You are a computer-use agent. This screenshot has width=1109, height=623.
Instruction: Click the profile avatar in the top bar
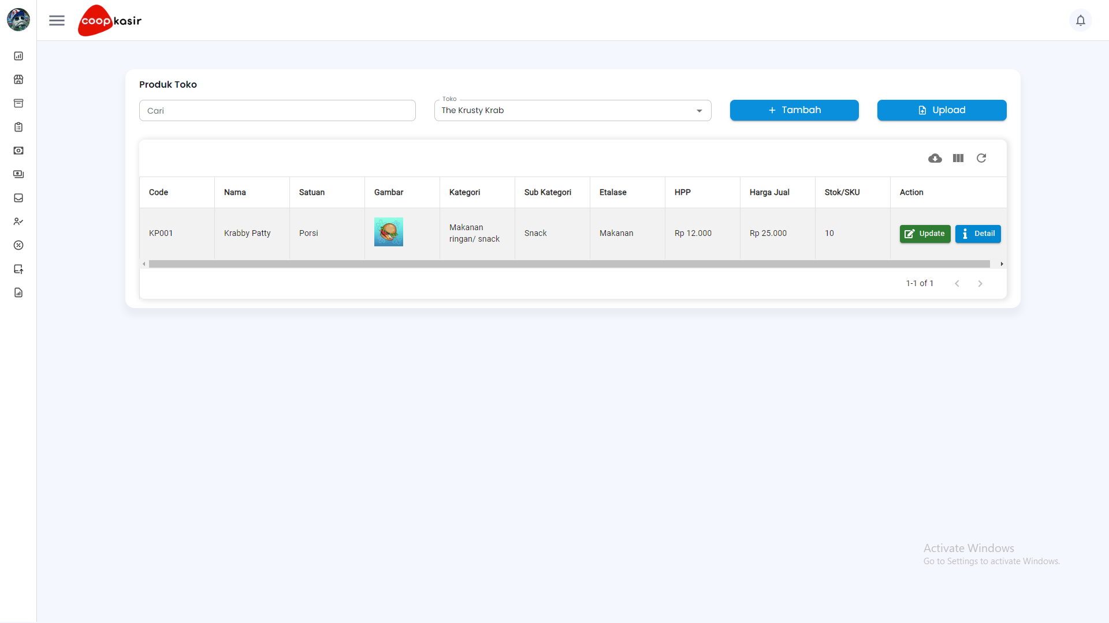click(x=18, y=20)
